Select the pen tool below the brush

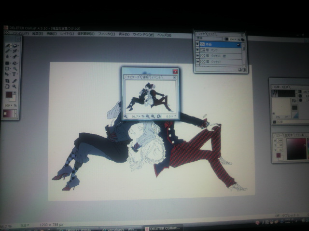point(8,51)
